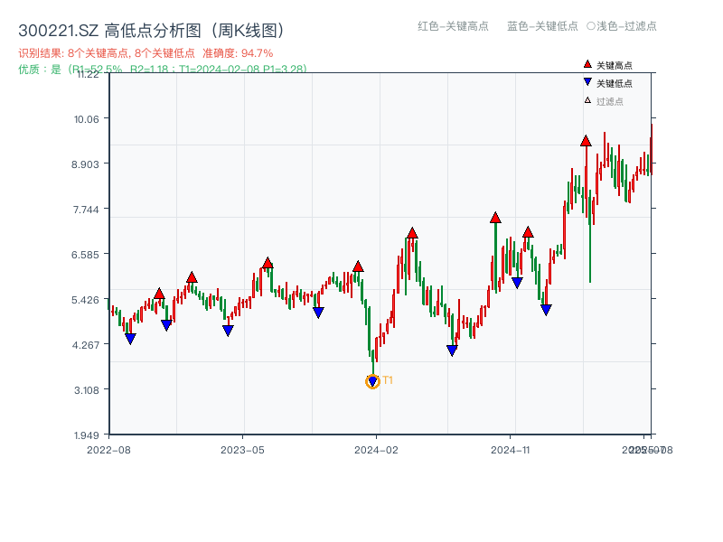Click red high marker near 7.5 before 2024-11
Viewport: 723px width, 542px height.
495,218
